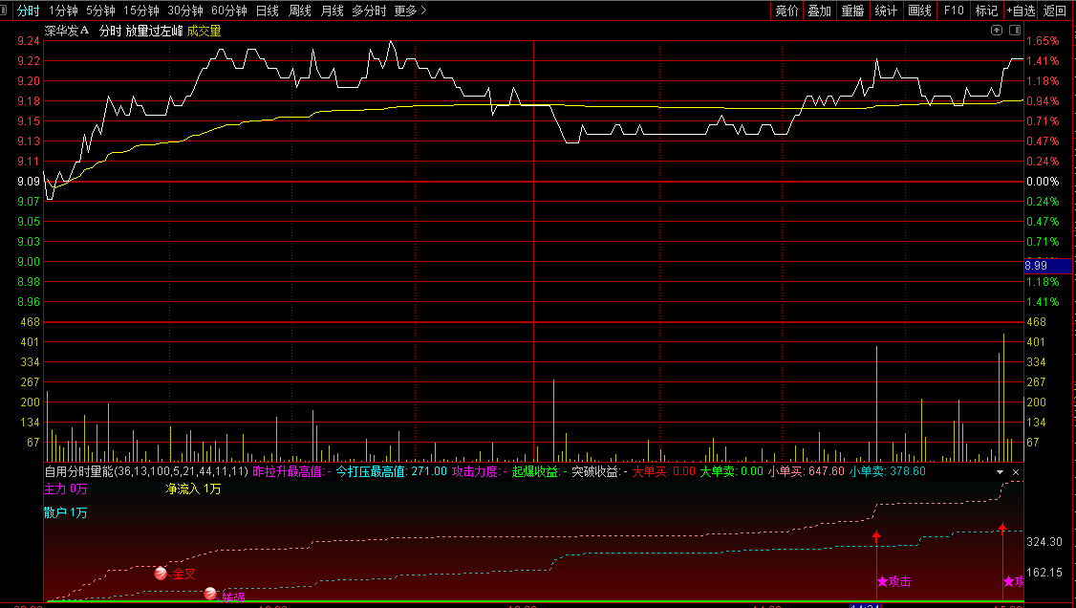Switch to the 日线 daily chart

[268, 11]
